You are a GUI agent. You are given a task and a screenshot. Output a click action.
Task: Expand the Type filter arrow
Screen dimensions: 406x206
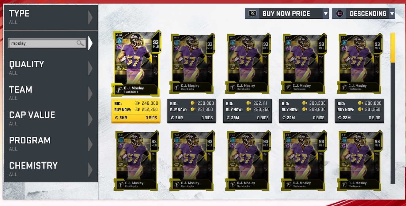(x=90, y=17)
